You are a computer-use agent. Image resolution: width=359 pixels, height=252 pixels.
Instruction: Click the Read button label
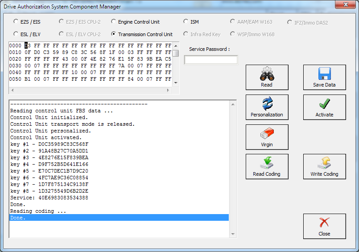coord(267,85)
